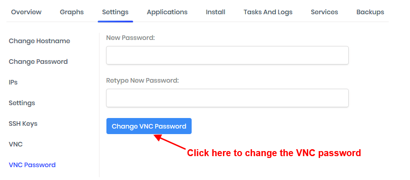Choose the IPs sidebar option
The height and width of the screenshot is (180, 410).
click(x=13, y=82)
